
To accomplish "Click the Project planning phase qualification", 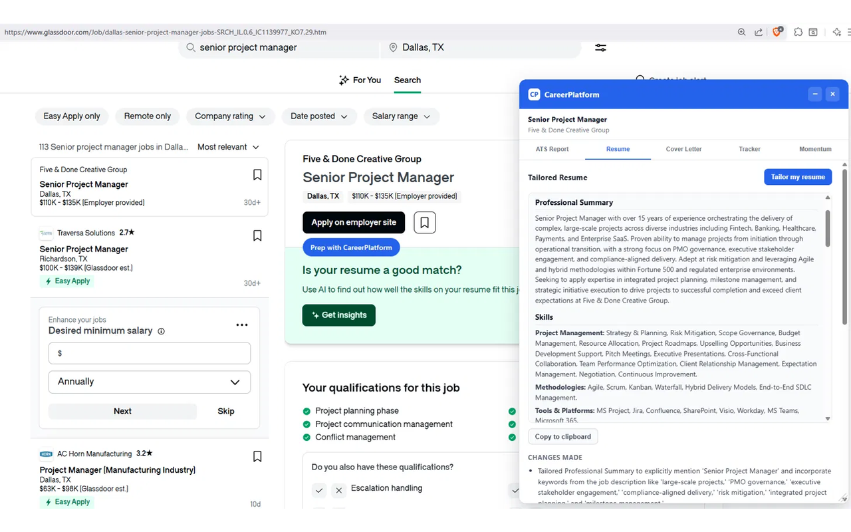I will click(357, 411).
